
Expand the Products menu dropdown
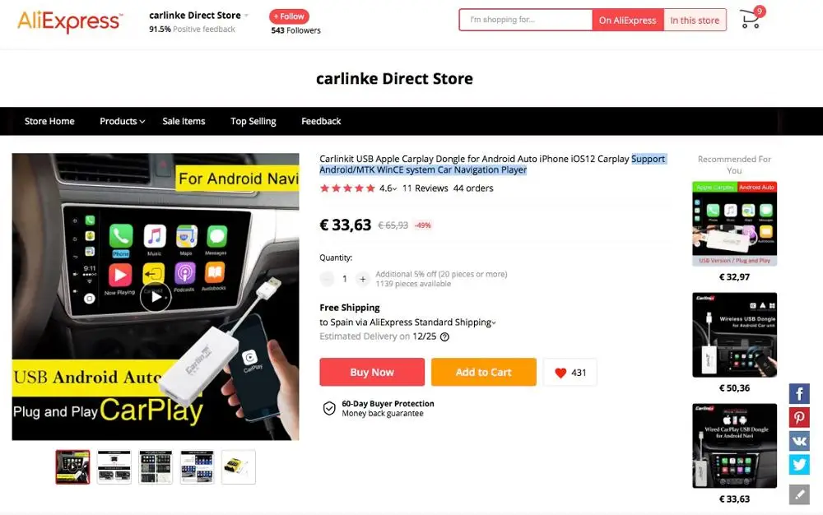tap(123, 121)
